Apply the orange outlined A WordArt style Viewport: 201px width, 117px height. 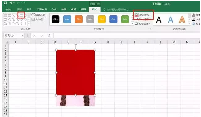coord(182,20)
